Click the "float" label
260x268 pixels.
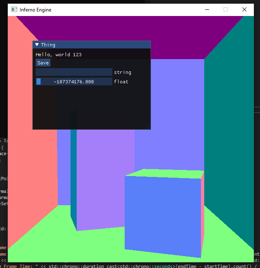[x=121, y=82]
